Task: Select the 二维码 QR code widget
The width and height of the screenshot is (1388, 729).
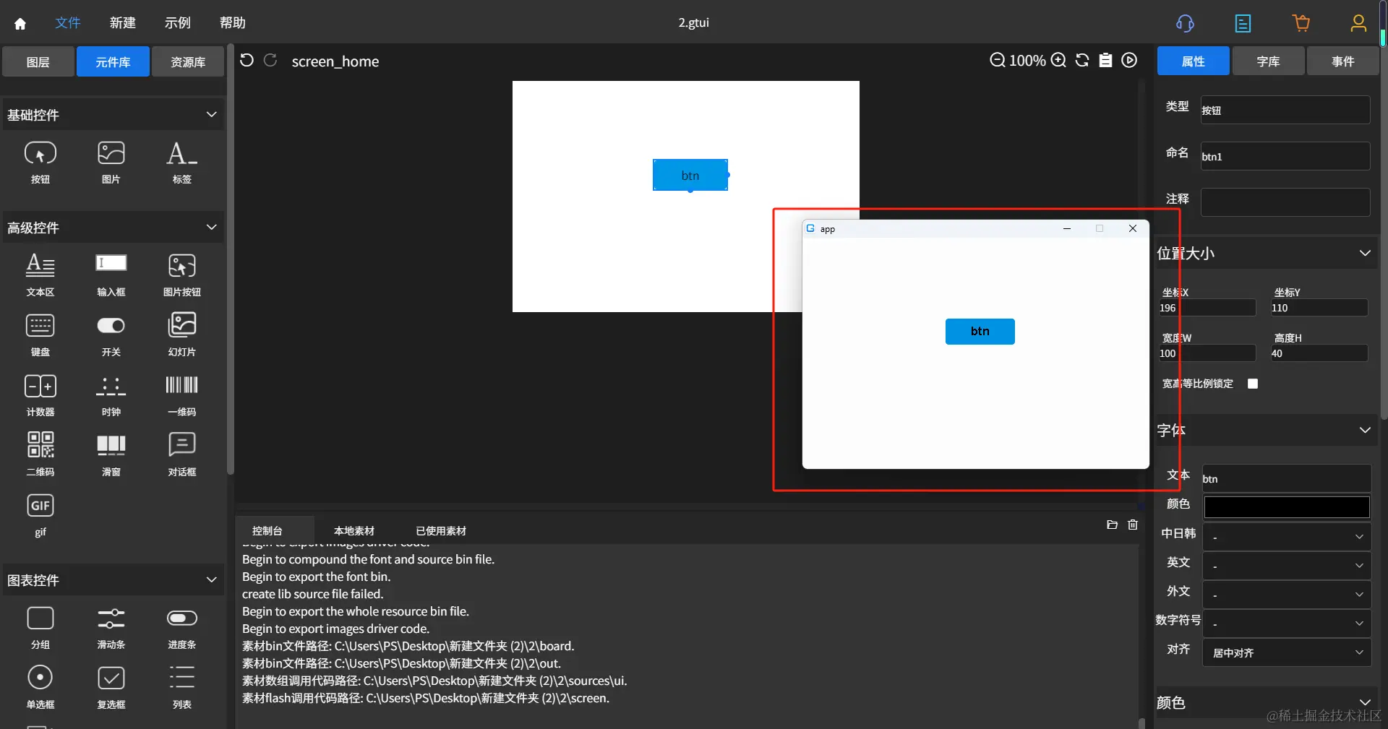Action: click(x=40, y=455)
